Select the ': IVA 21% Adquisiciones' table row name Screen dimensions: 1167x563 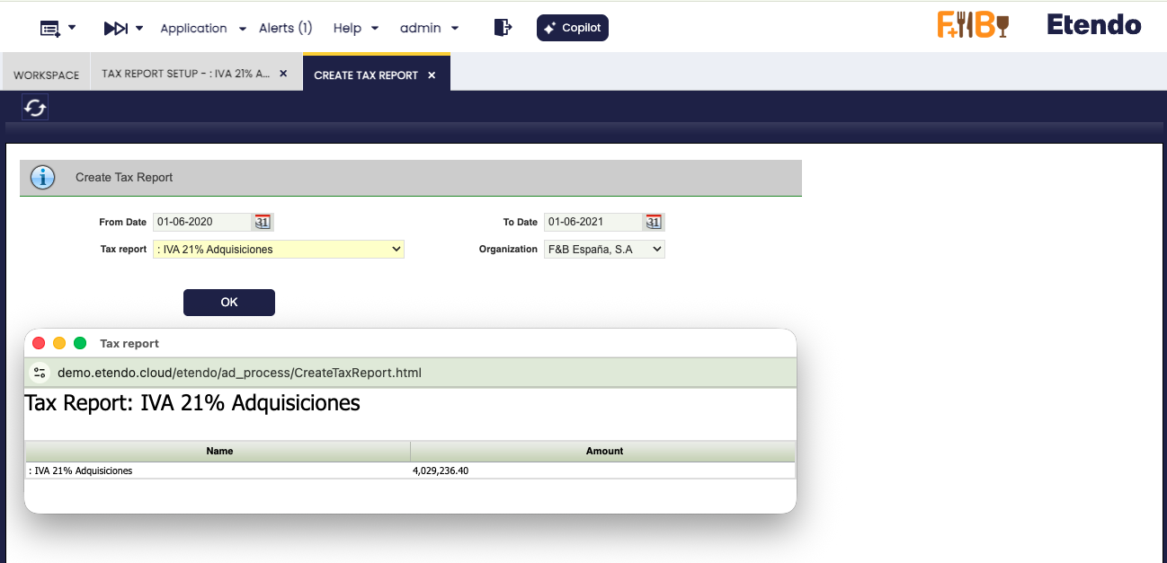point(81,471)
